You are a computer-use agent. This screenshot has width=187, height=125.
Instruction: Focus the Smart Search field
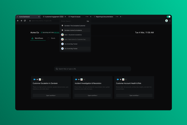pyautogui.click(x=73, y=21)
